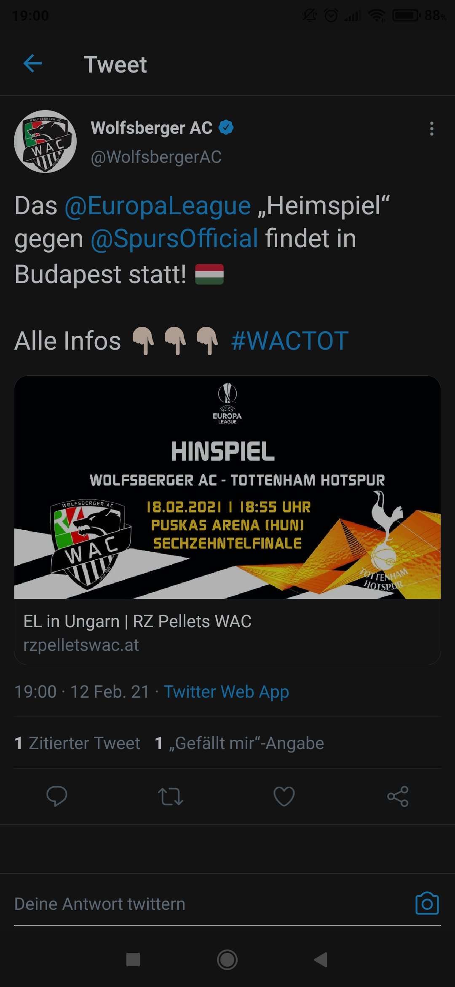Open rzpelletswac.at link card title
The image size is (455, 987).
137,621
